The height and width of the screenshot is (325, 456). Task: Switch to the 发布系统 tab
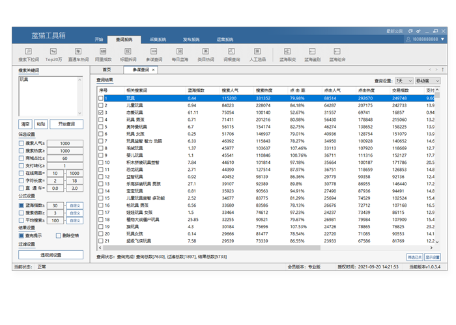click(192, 40)
